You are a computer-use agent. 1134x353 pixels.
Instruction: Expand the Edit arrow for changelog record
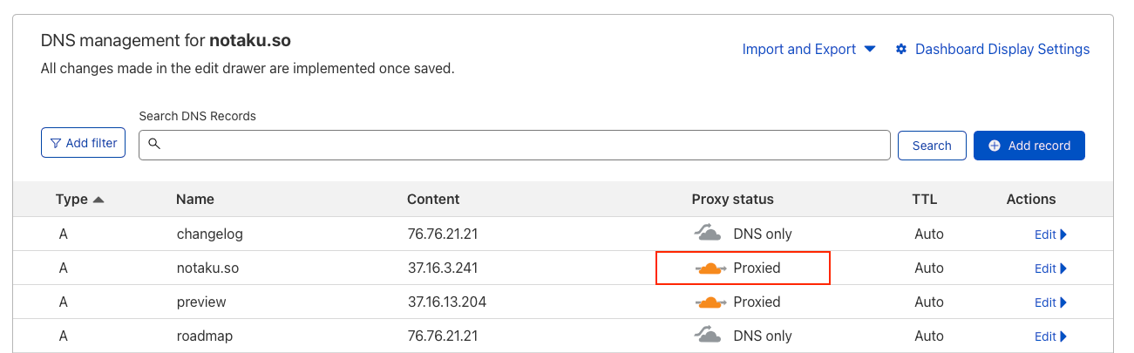(x=1063, y=234)
